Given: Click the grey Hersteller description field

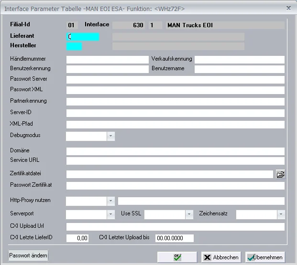Looking at the screenshot, I should [x=178, y=46].
